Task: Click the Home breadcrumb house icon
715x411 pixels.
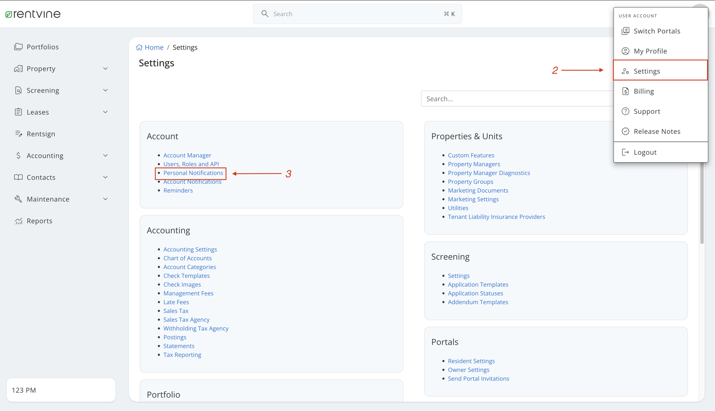Action: [x=139, y=47]
